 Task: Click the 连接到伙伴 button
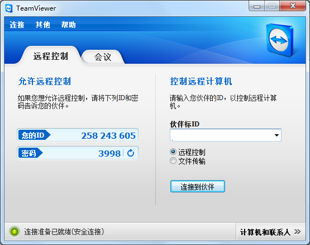(198, 186)
